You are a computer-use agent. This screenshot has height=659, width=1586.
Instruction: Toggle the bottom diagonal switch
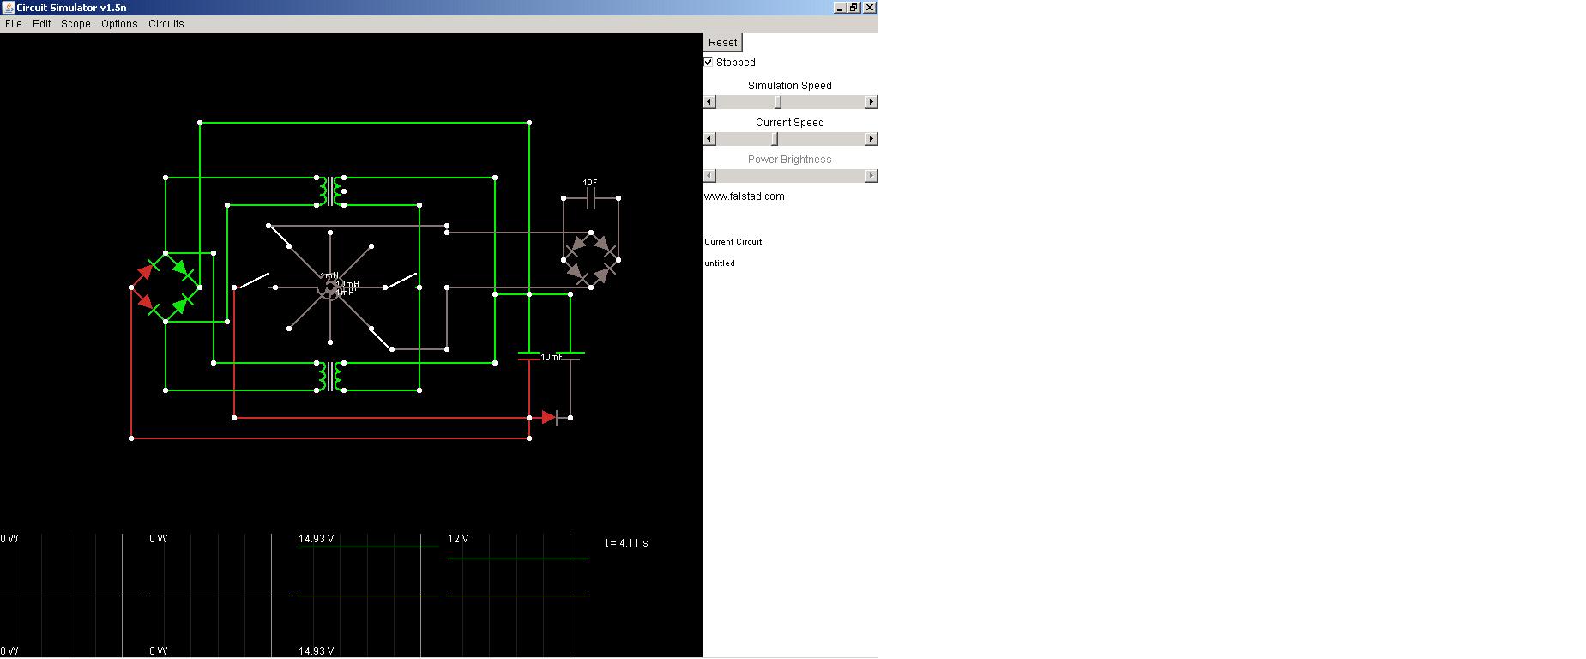(x=382, y=339)
